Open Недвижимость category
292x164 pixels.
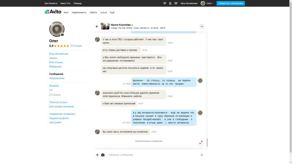point(79,12)
